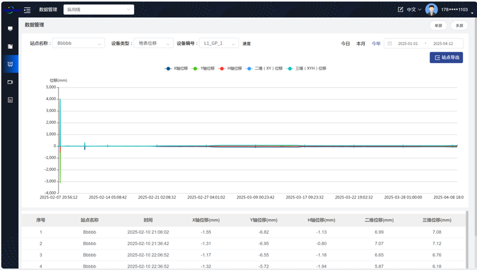This screenshot has width=477, height=270.
Task: Select the 今年 time filter
Action: [x=376, y=44]
